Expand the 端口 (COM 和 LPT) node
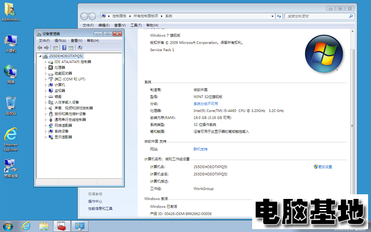371x232 pixels. click(46, 79)
